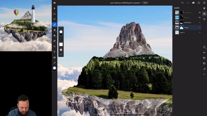Add a new layer
The image size is (207, 116).
tap(204, 47)
